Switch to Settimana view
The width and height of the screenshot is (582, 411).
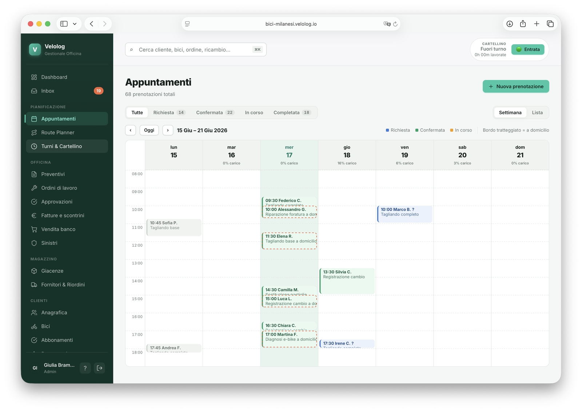click(510, 113)
